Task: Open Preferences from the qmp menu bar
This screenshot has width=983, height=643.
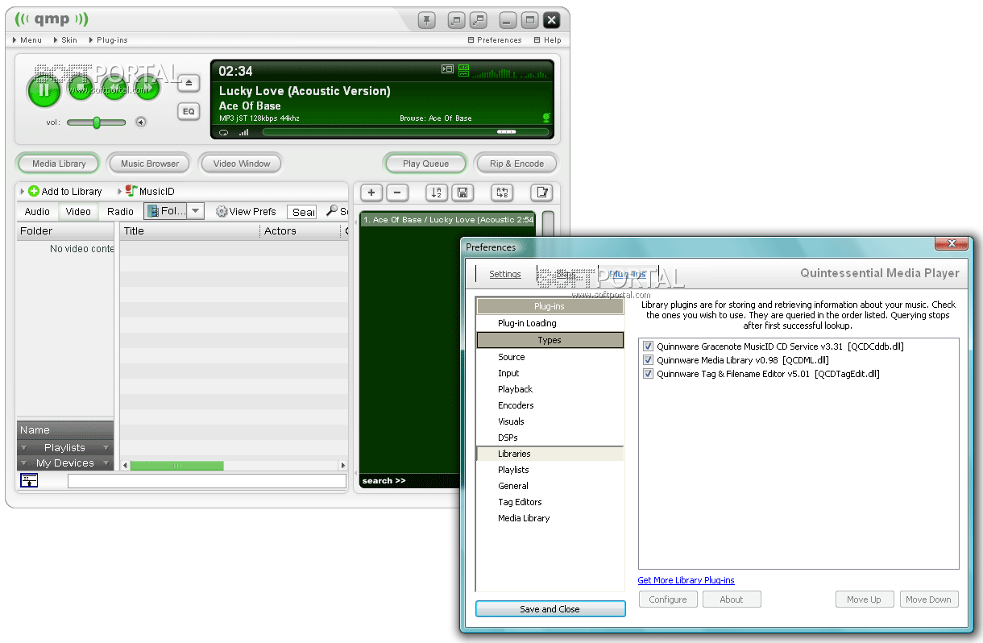Action: tap(495, 40)
